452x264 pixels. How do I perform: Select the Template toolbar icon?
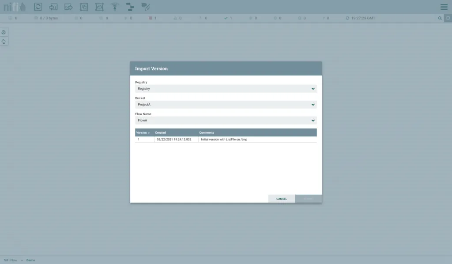pyautogui.click(x=130, y=7)
